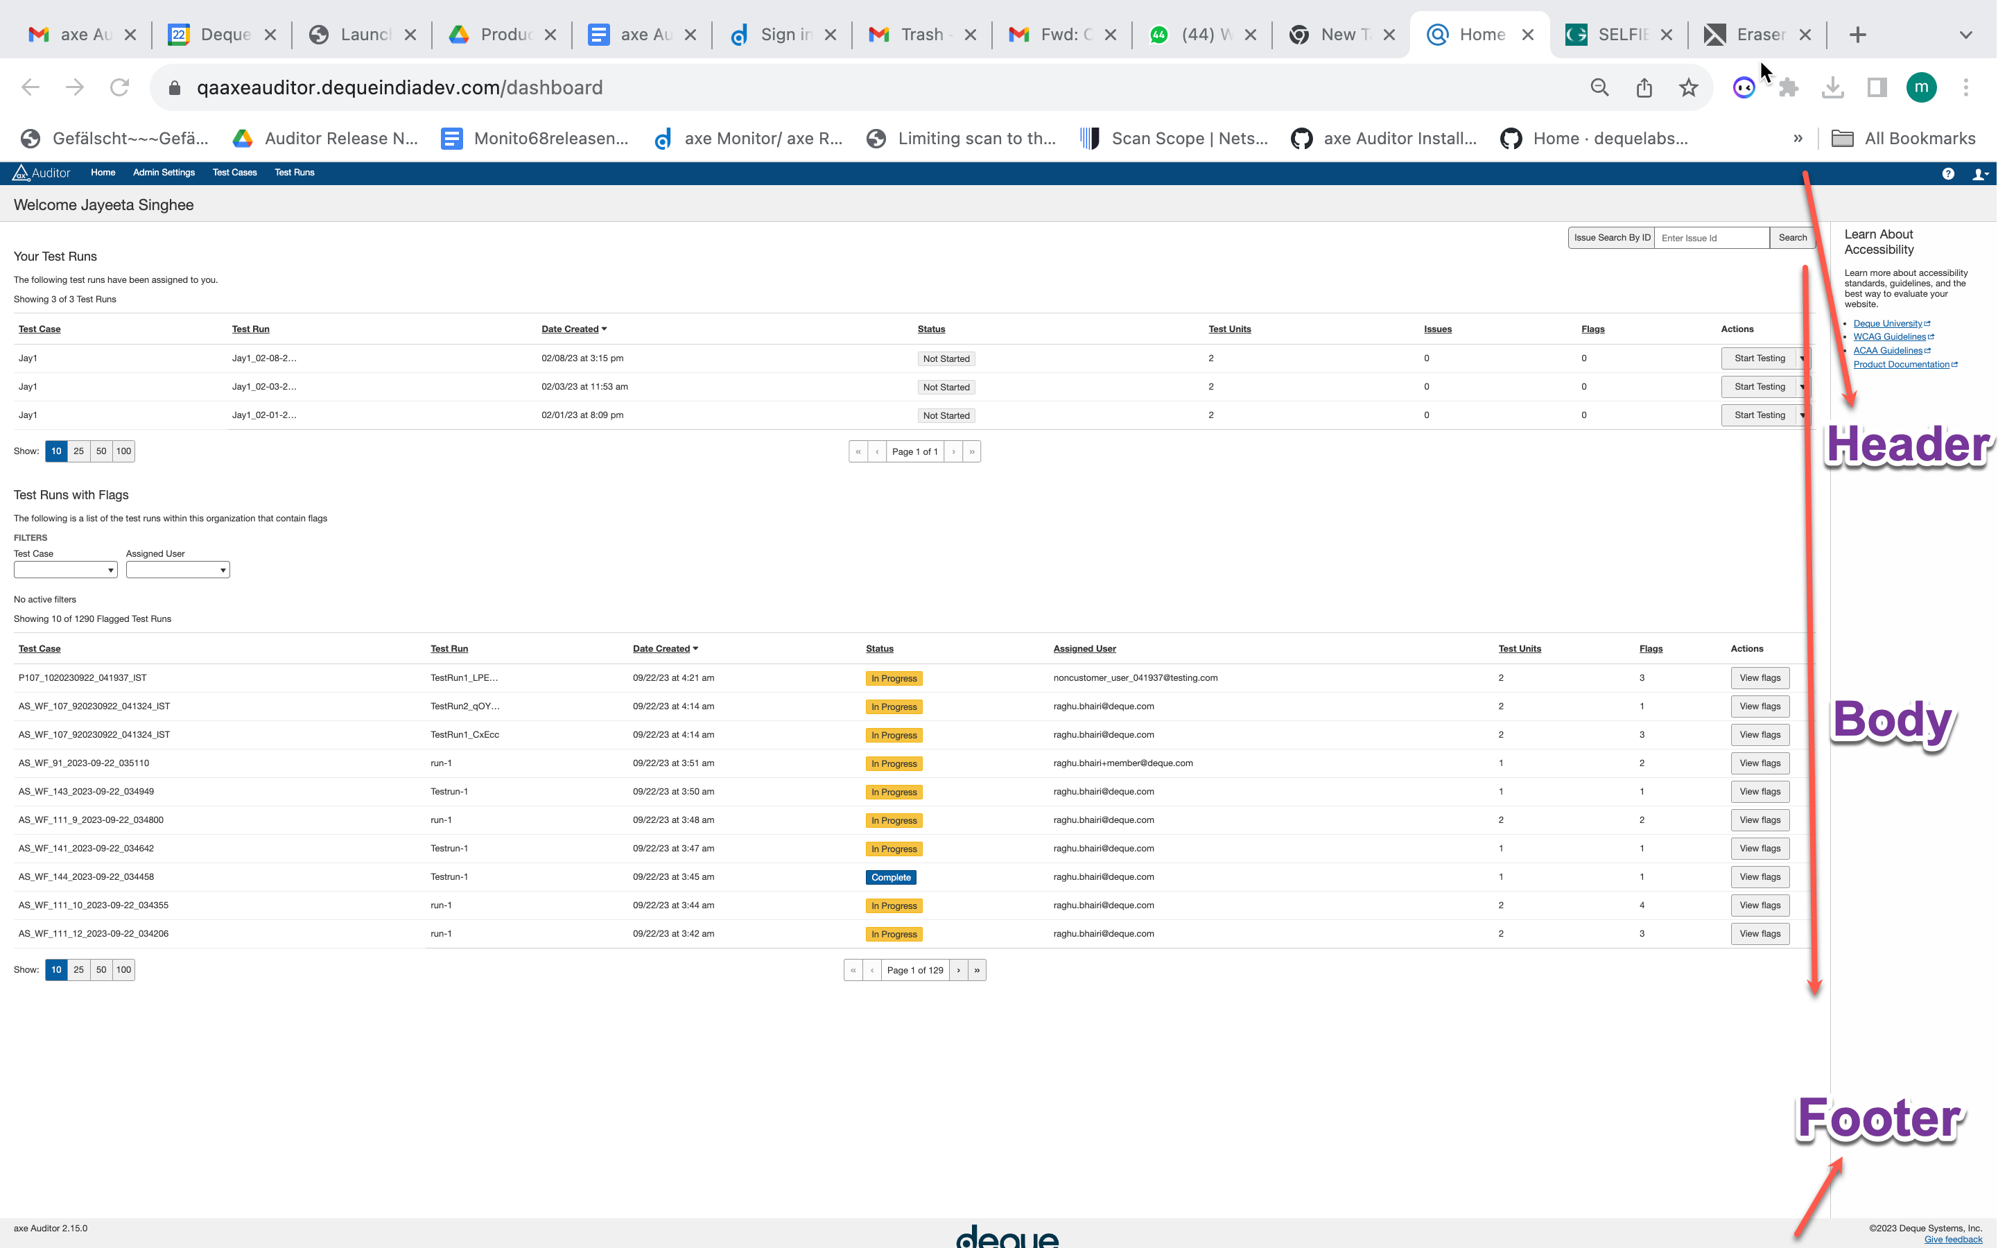Select 50 results in the lower Show group
This screenshot has width=1998, height=1248.
tap(101, 970)
